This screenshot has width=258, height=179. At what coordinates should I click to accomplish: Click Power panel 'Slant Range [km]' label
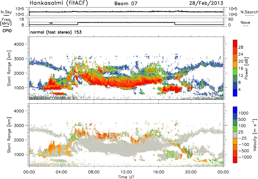pyautogui.click(x=9, y=68)
